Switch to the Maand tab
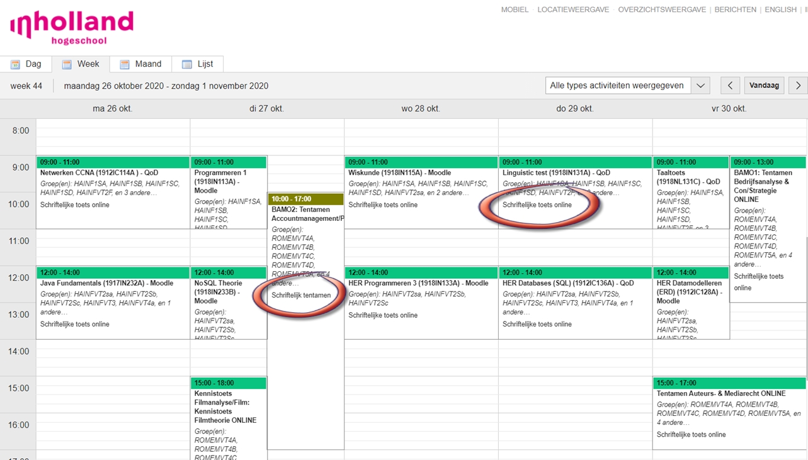This screenshot has width=808, height=460. (141, 64)
